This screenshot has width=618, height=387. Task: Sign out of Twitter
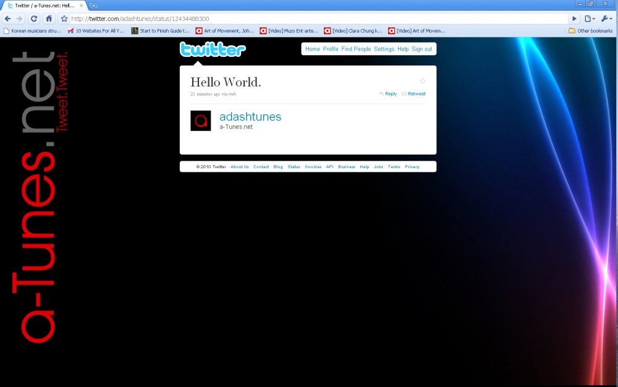coord(421,49)
